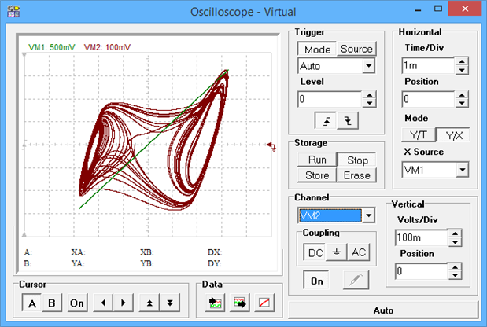Viewport: 487px width, 327px height.
Task: Click the Run storage button
Action: pyautogui.click(x=317, y=160)
